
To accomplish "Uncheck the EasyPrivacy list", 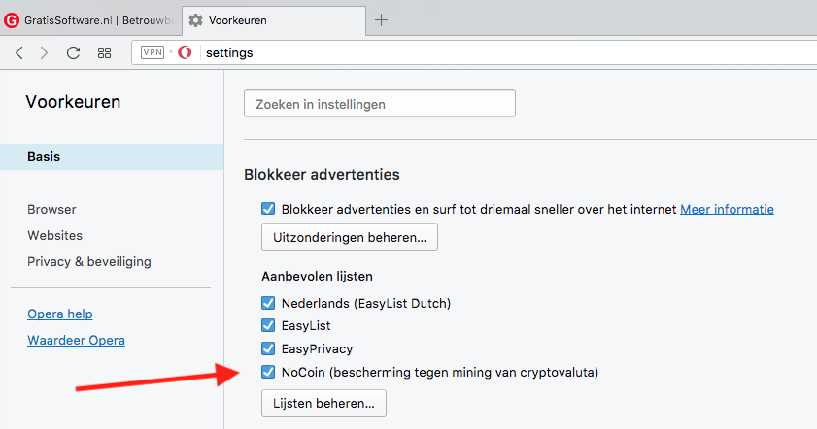I will click(269, 349).
